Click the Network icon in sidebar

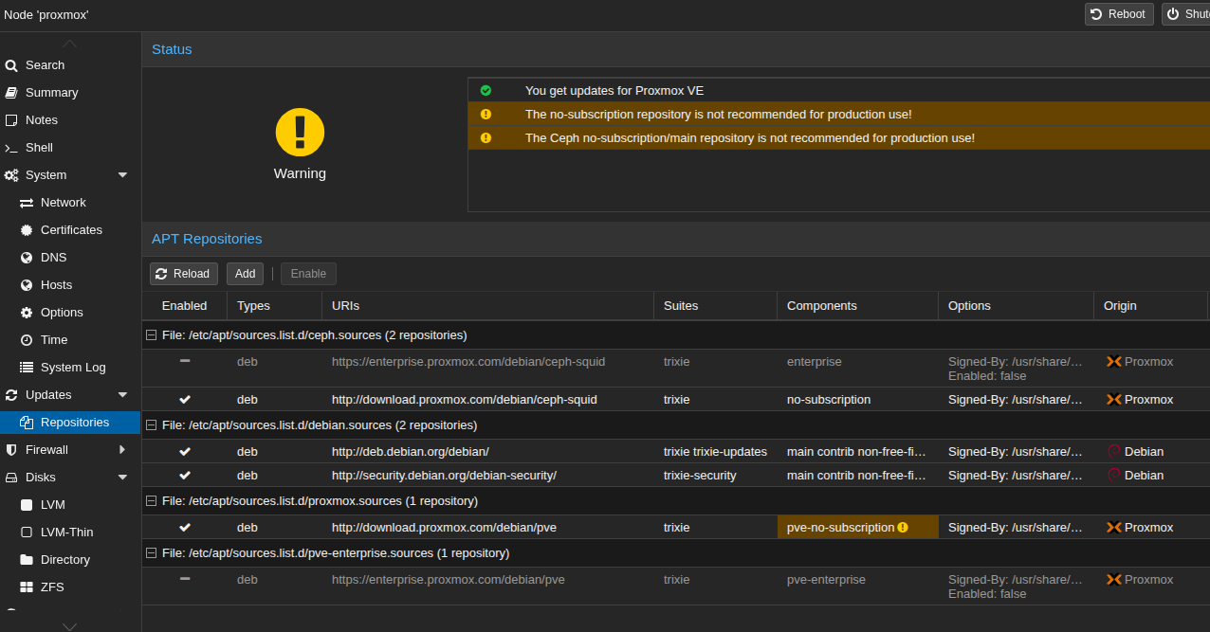click(x=27, y=203)
